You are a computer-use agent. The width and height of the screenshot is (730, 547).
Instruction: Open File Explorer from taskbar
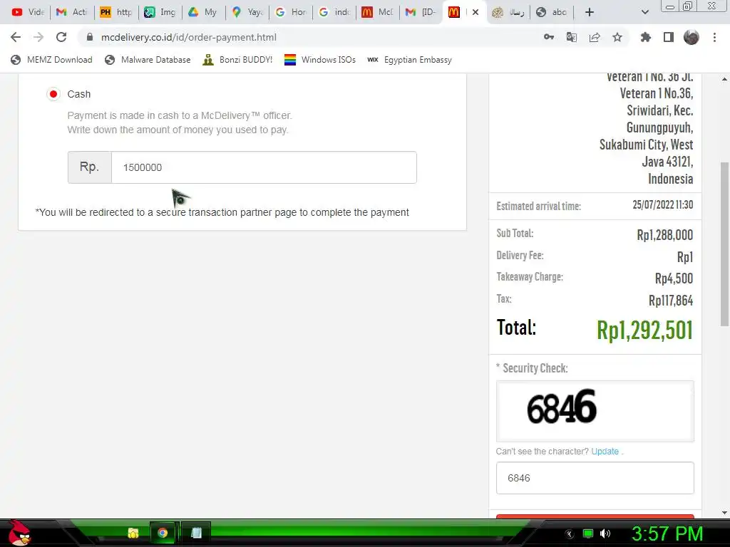pyautogui.click(x=133, y=533)
